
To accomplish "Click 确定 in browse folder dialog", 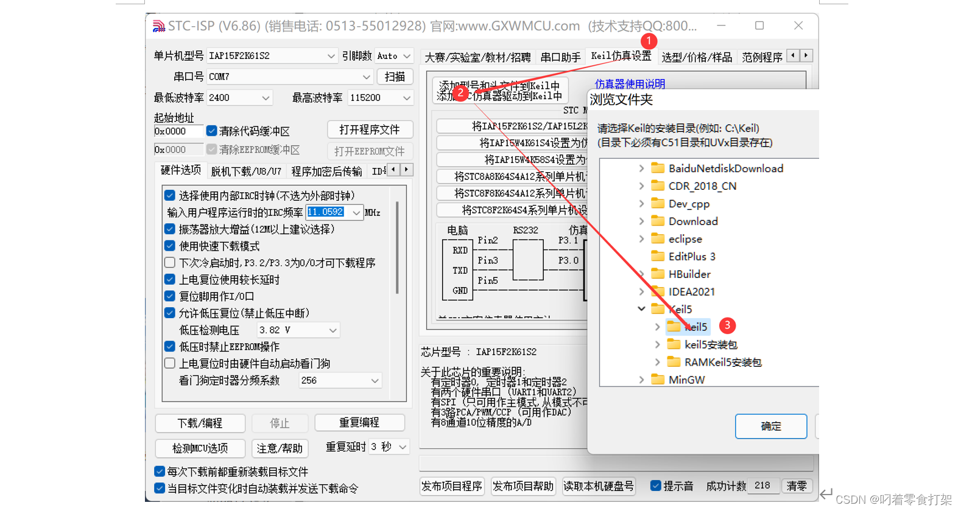I will pyautogui.click(x=771, y=426).
